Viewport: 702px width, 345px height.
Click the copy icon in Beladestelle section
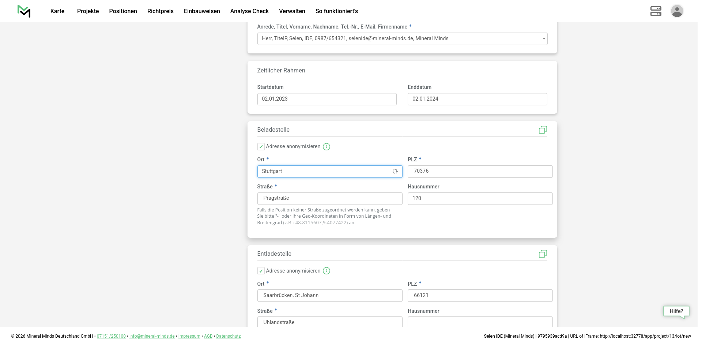tap(543, 130)
